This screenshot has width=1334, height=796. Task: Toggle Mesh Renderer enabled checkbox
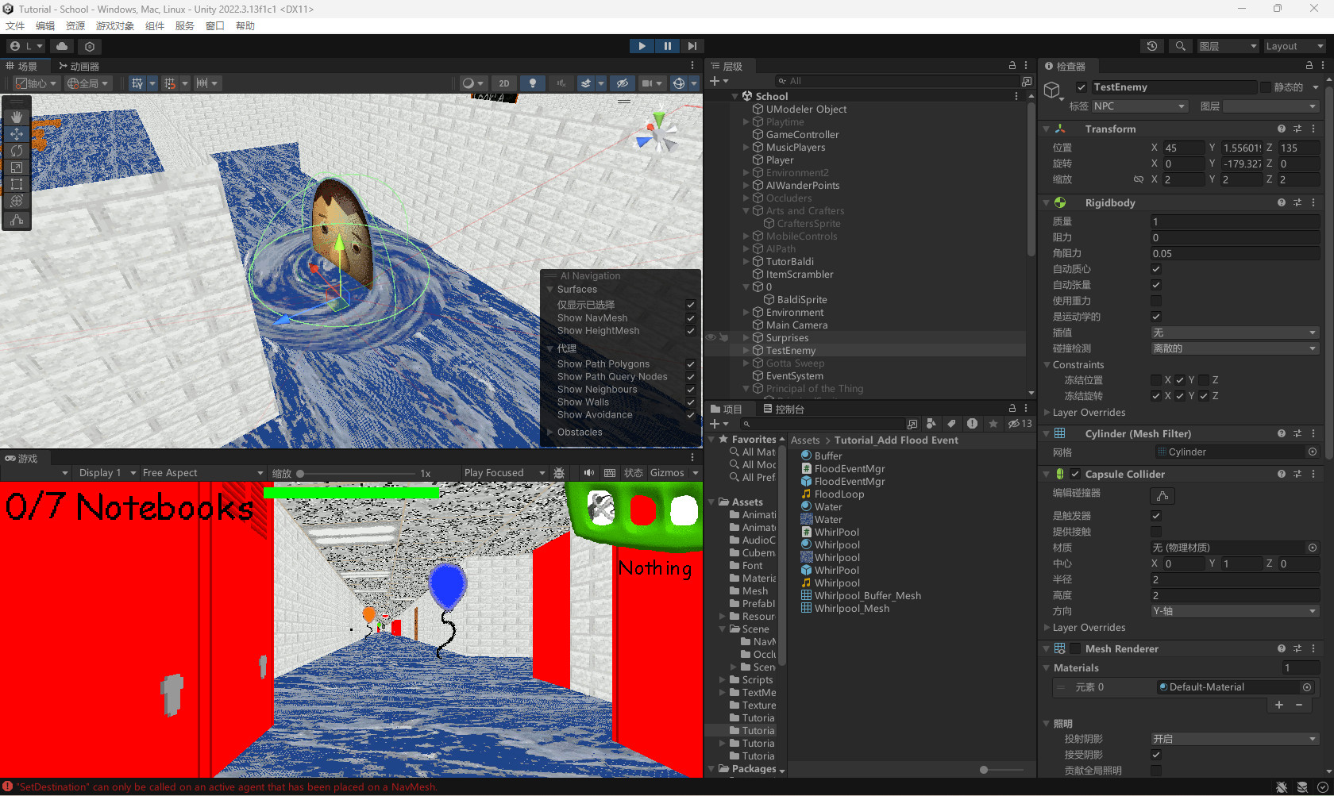coord(1075,648)
